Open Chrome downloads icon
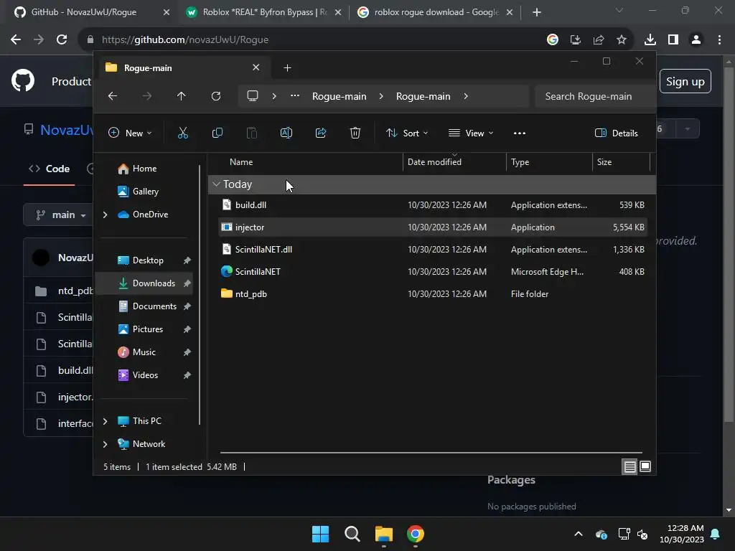735x551 pixels. click(650, 40)
